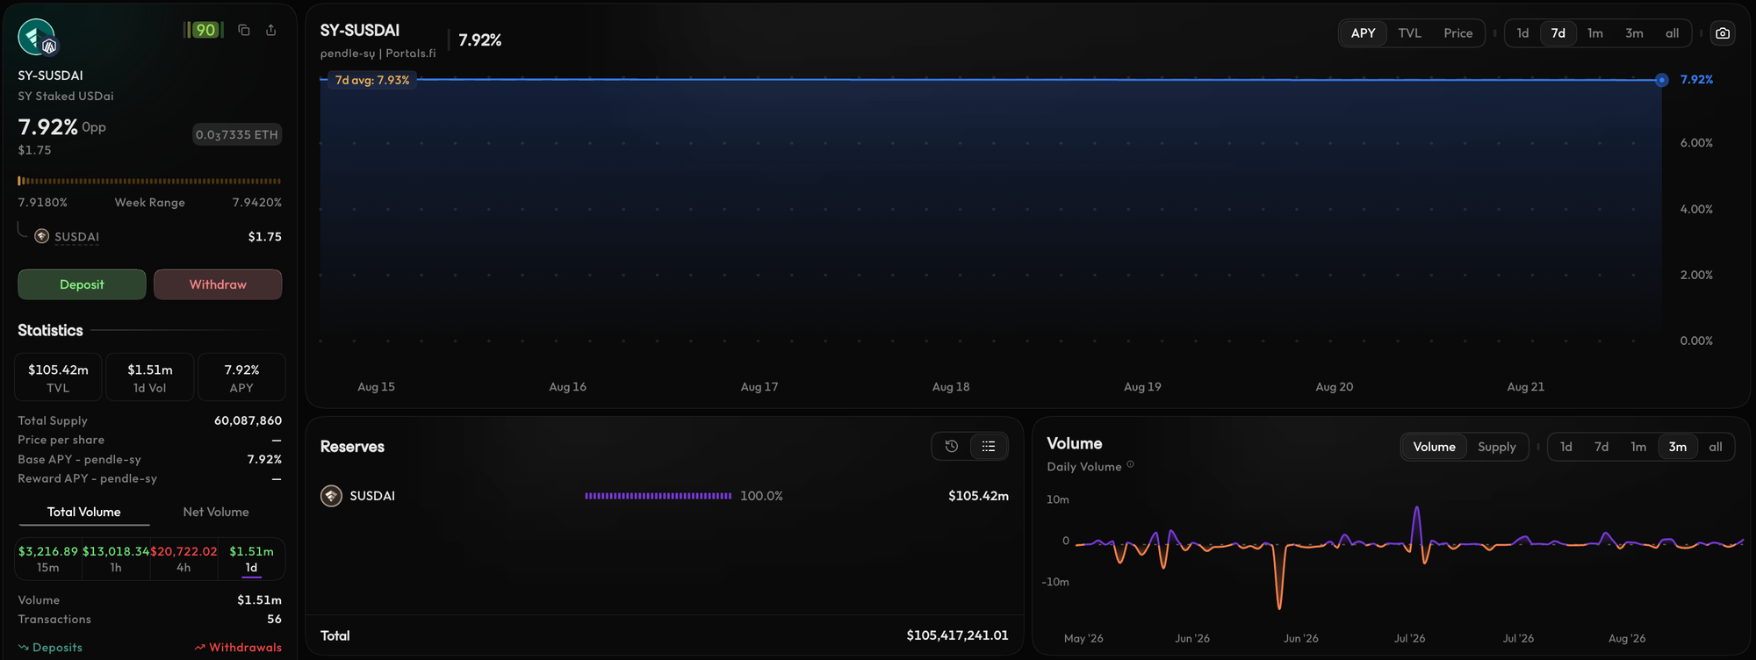Click the info icon next to Daily Volume

coord(1131,465)
